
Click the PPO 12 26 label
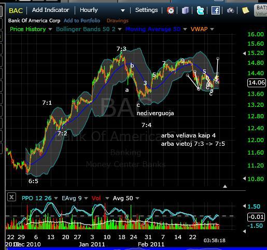pyautogui.click(x=37, y=198)
